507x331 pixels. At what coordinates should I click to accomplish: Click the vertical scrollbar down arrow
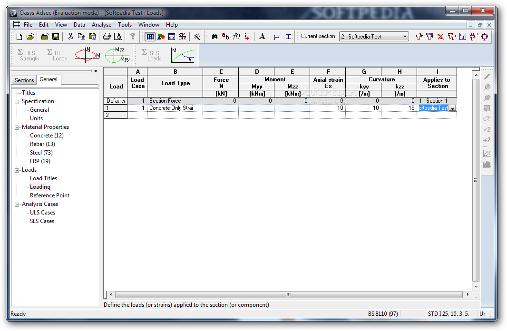476,286
